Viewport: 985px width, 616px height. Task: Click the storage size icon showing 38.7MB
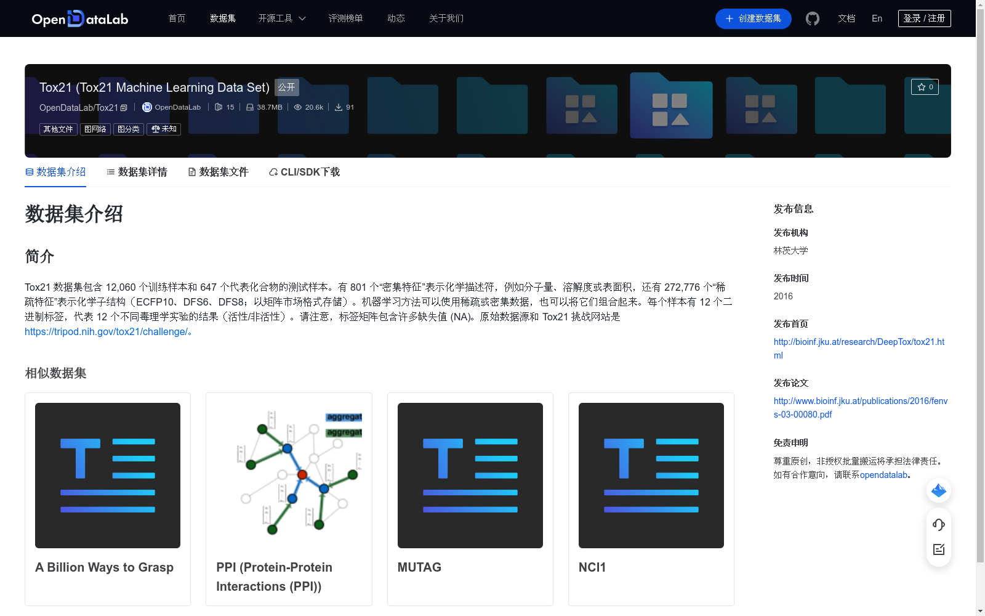pyautogui.click(x=250, y=107)
